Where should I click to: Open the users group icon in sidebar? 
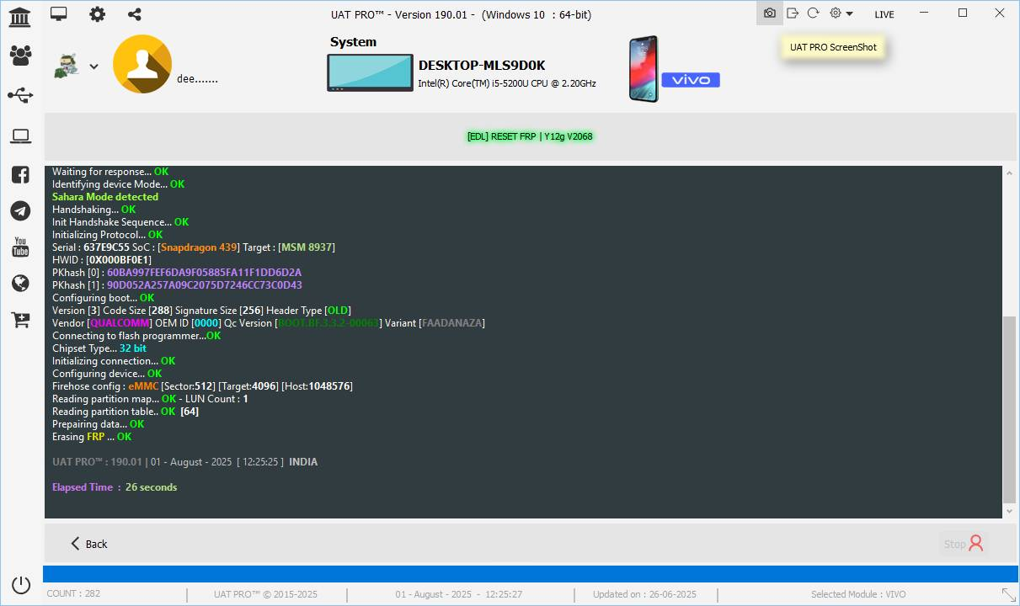[x=20, y=56]
